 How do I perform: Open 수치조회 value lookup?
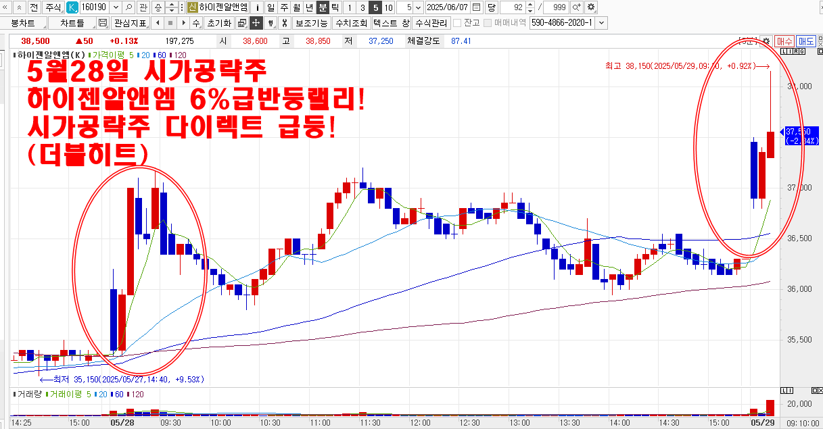[x=351, y=22]
